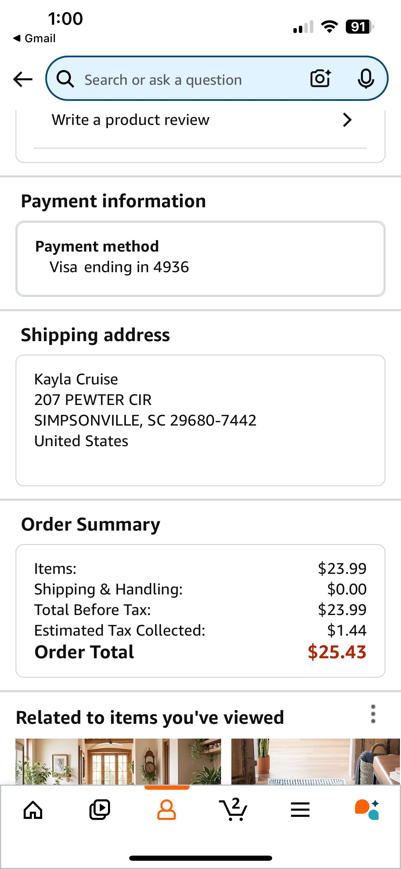Open the account profile tab icon

click(167, 810)
